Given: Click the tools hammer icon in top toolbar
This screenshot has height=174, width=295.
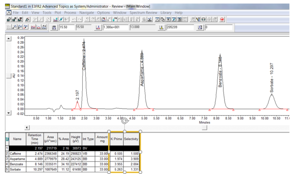Looking at the screenshot, I should pos(28,19).
